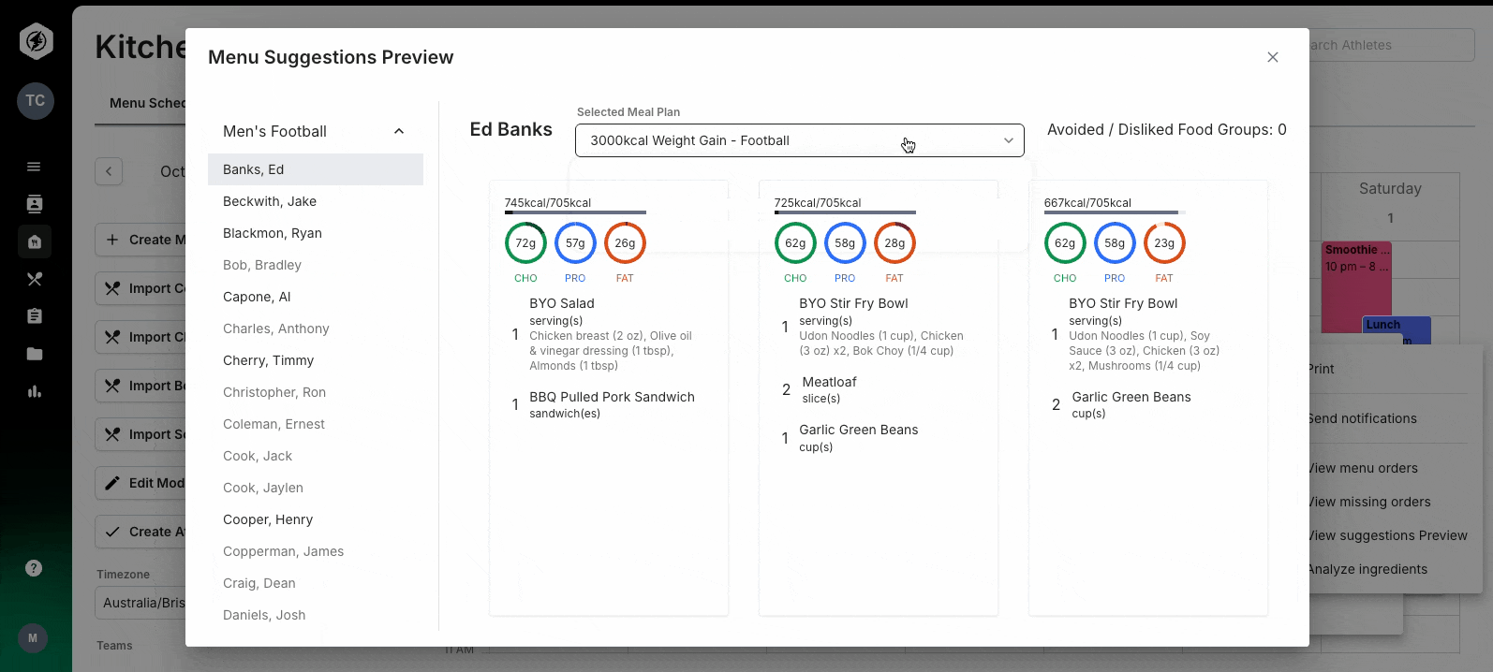
Task: Click the app logo in sidebar
Action: (x=36, y=41)
